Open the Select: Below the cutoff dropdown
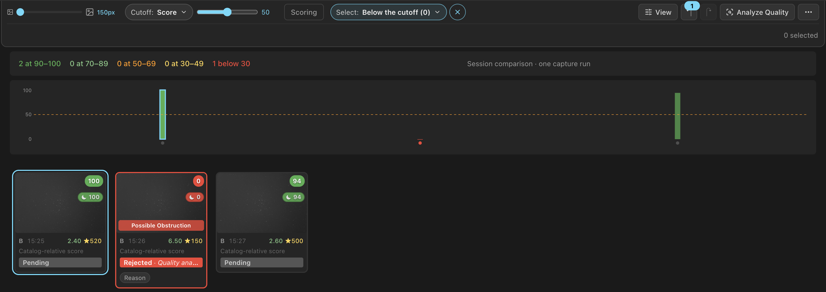 [x=388, y=12]
